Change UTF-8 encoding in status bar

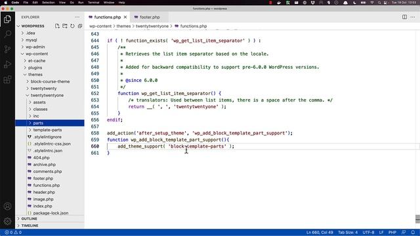coord(368,232)
